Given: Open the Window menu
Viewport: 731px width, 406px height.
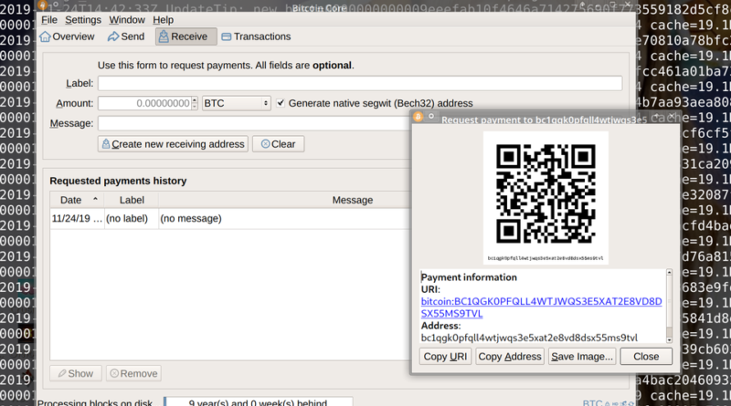Looking at the screenshot, I should click(127, 20).
